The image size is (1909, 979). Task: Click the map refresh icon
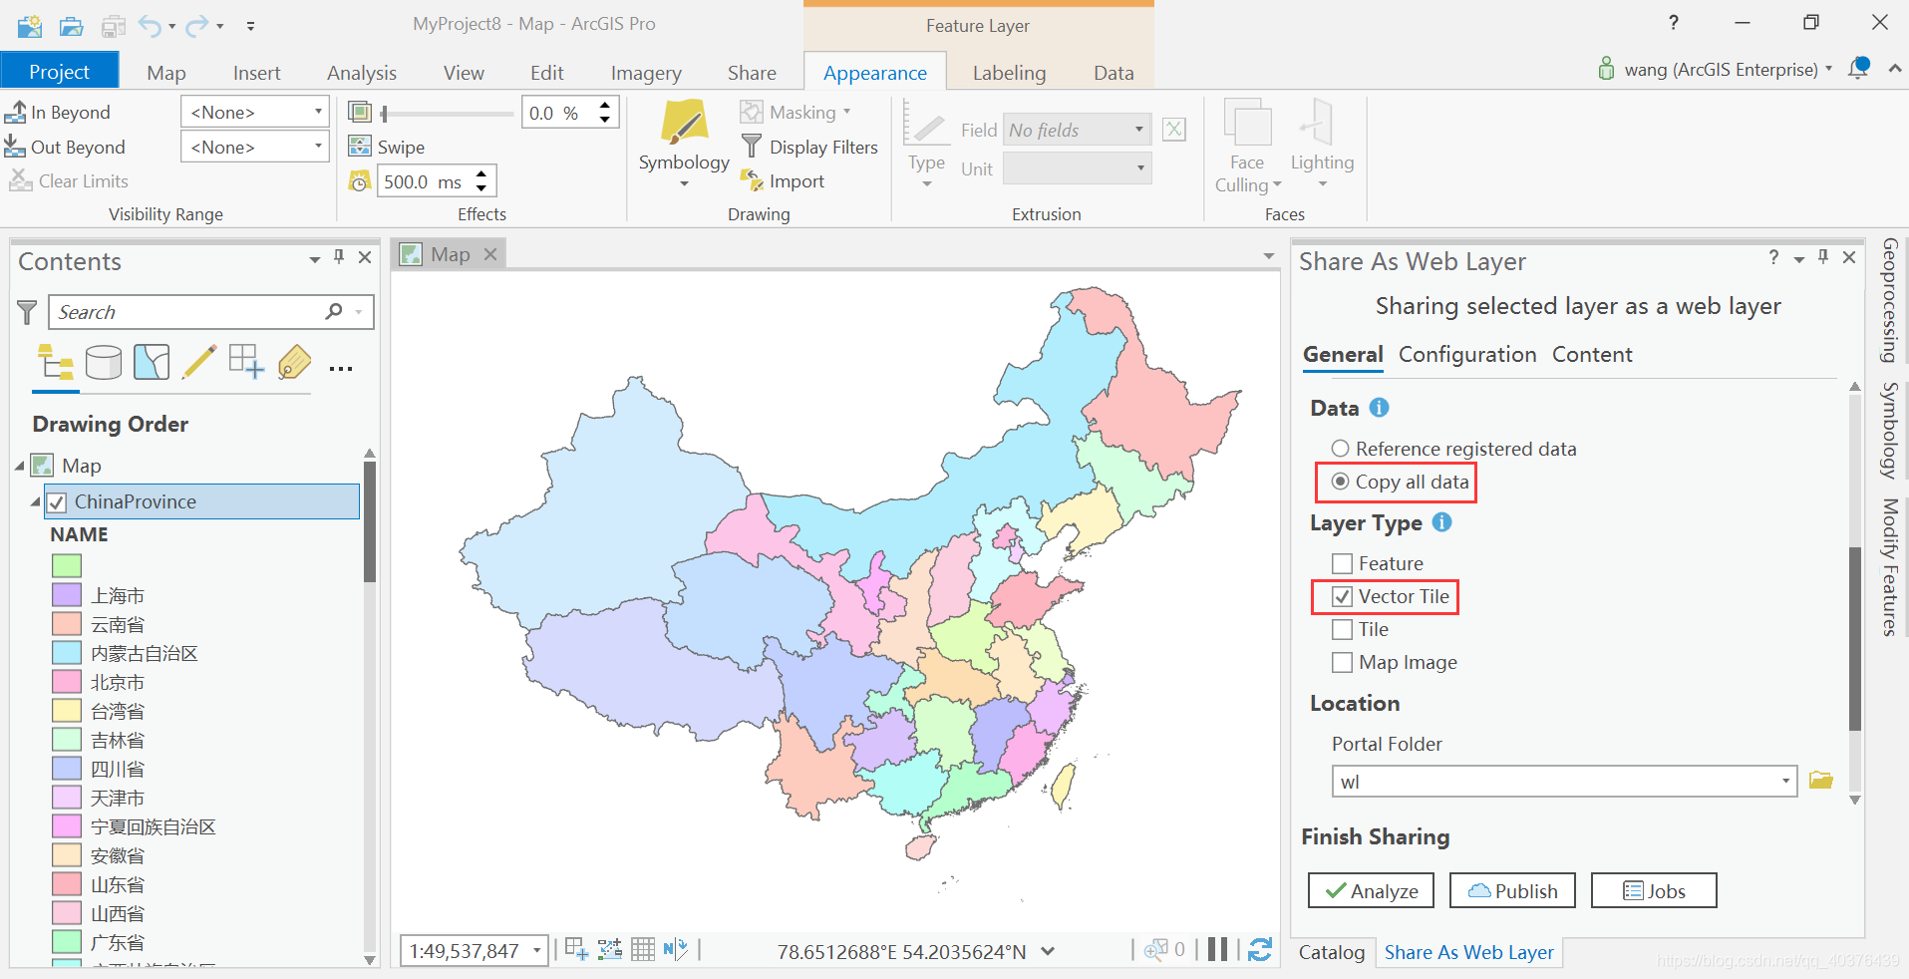pyautogui.click(x=1260, y=950)
